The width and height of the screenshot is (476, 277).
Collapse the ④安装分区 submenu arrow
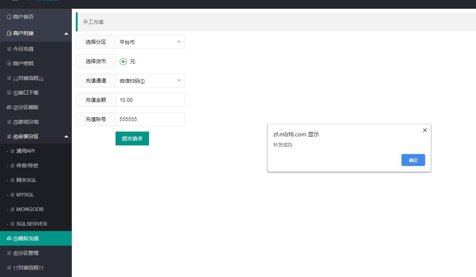tap(66, 136)
